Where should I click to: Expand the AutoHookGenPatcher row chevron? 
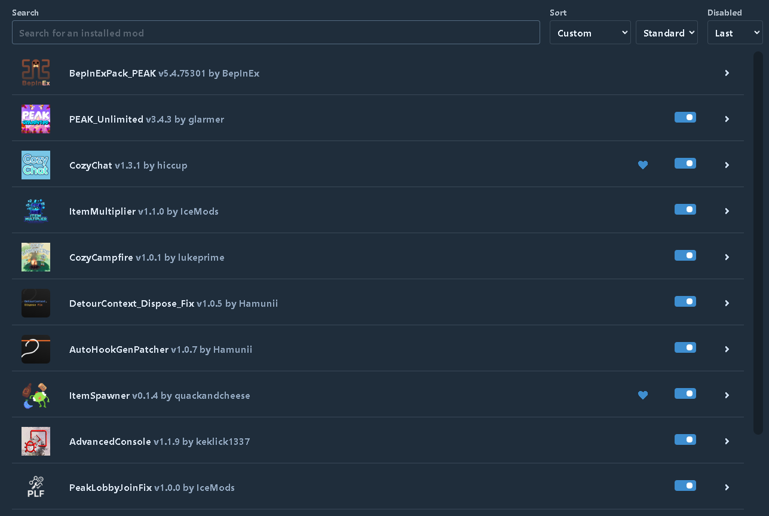coord(727,349)
